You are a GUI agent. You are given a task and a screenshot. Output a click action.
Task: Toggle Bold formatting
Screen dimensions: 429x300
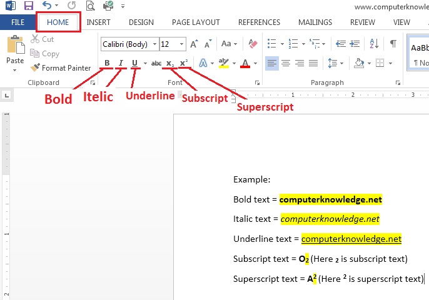107,63
